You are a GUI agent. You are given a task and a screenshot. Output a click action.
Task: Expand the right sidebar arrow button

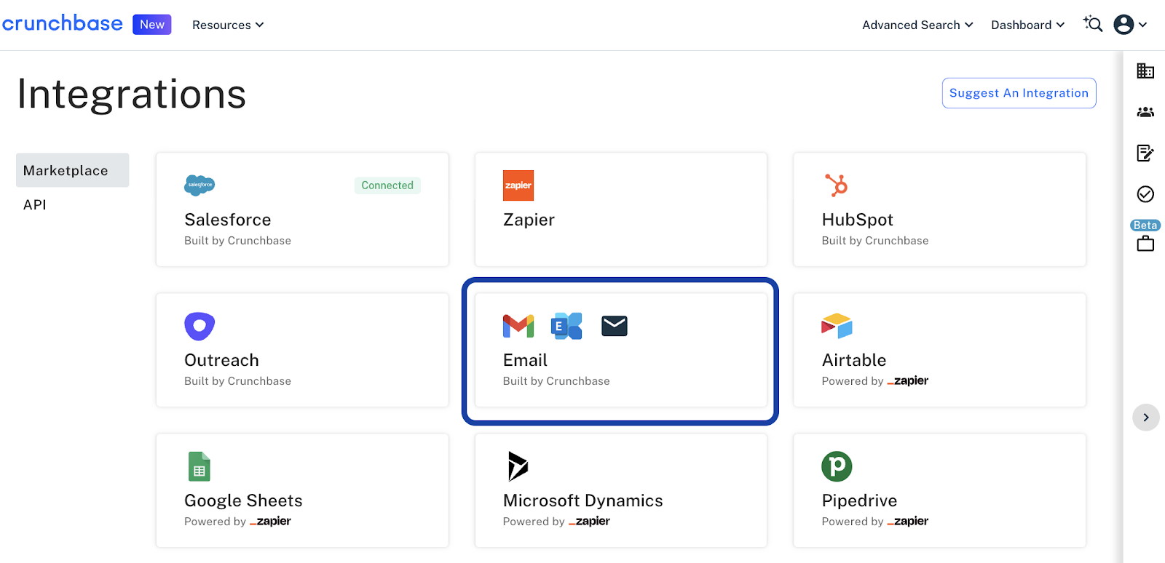[1145, 418]
